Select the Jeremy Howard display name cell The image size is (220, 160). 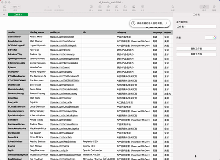(x=39, y=58)
